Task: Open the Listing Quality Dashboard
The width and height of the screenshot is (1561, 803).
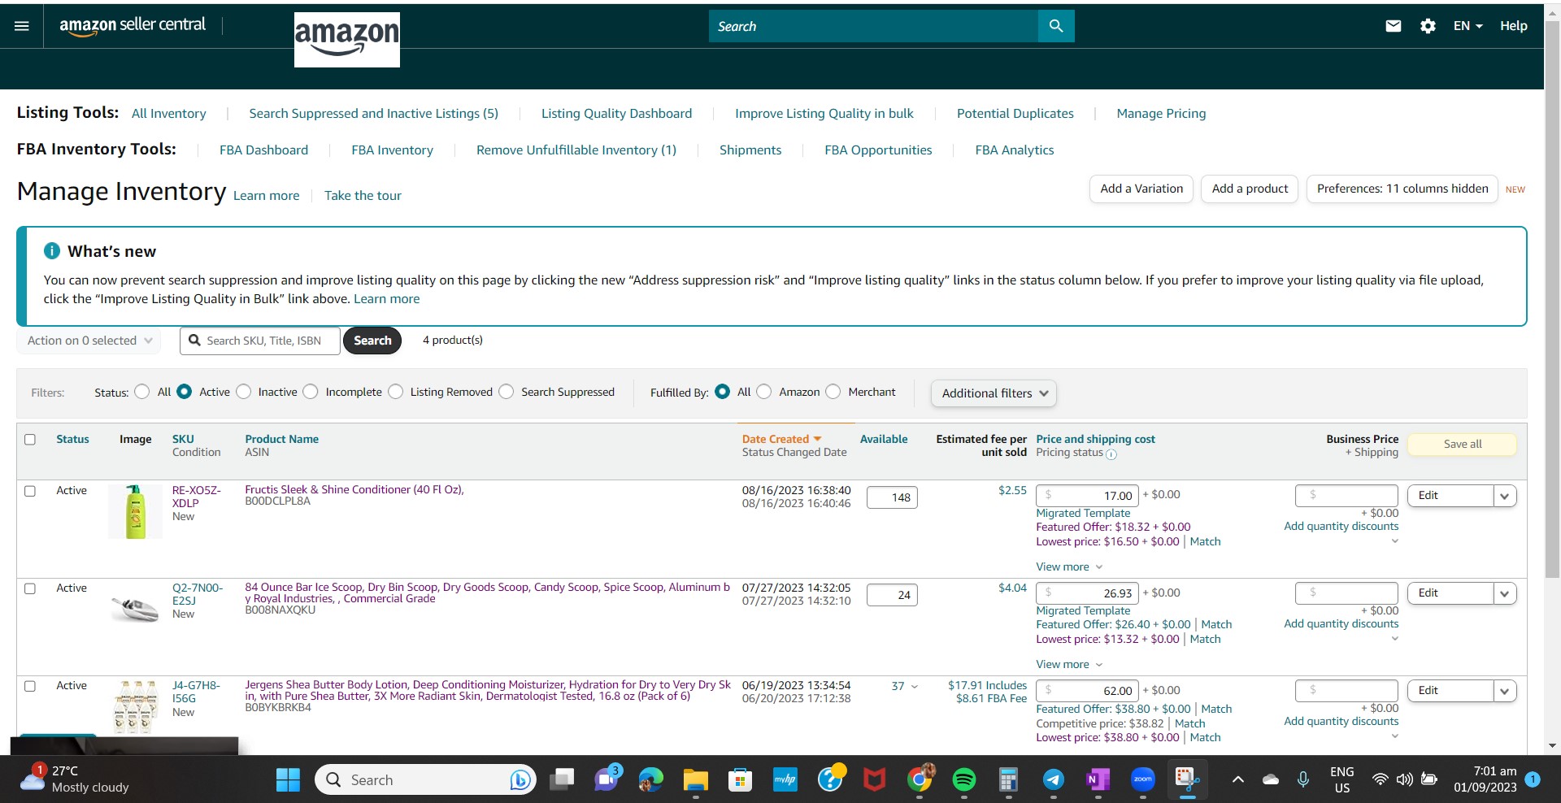Action: tap(617, 114)
